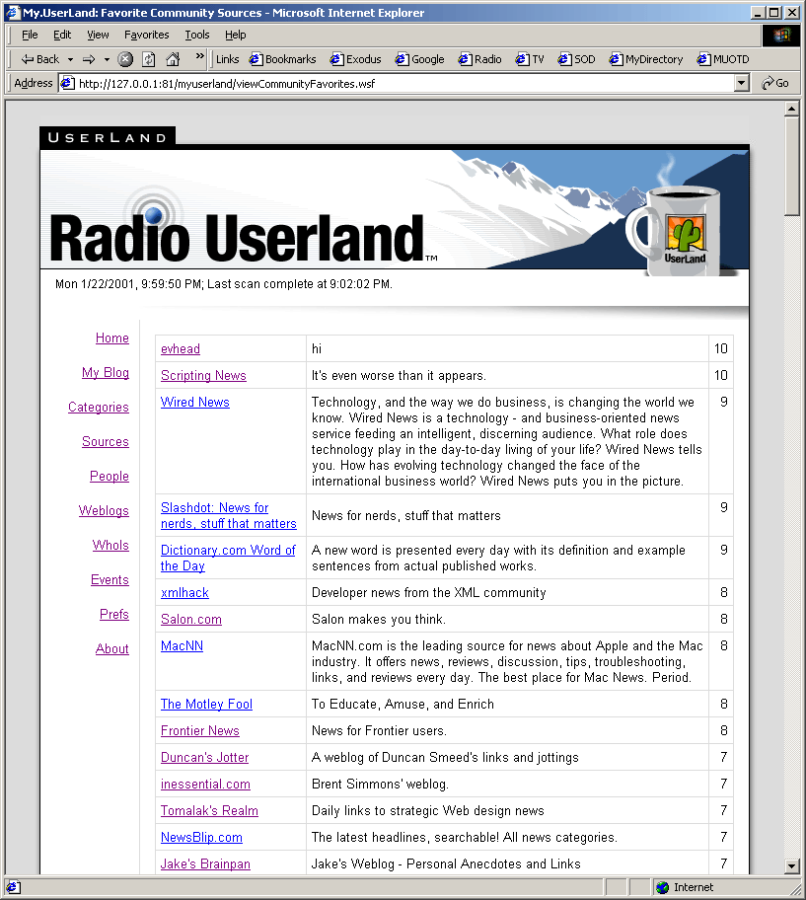Viewport: 806px width, 900px height.
Task: Click the Forward arrow button
Action: tap(89, 59)
